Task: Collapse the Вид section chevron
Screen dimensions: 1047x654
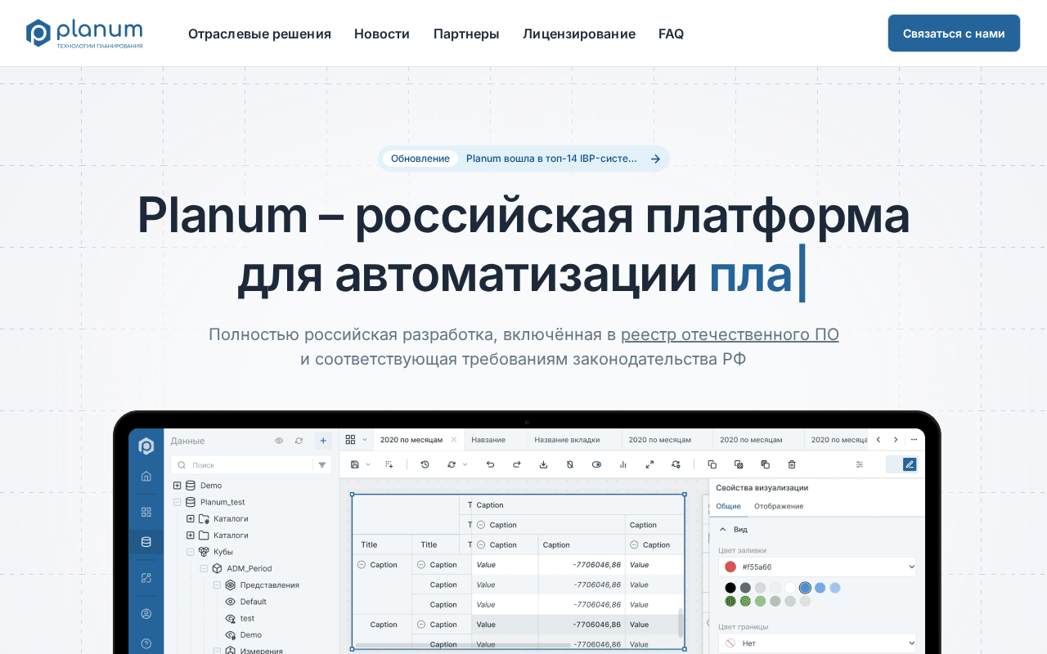Action: click(x=723, y=530)
